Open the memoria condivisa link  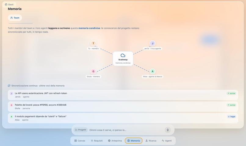coord(89,28)
